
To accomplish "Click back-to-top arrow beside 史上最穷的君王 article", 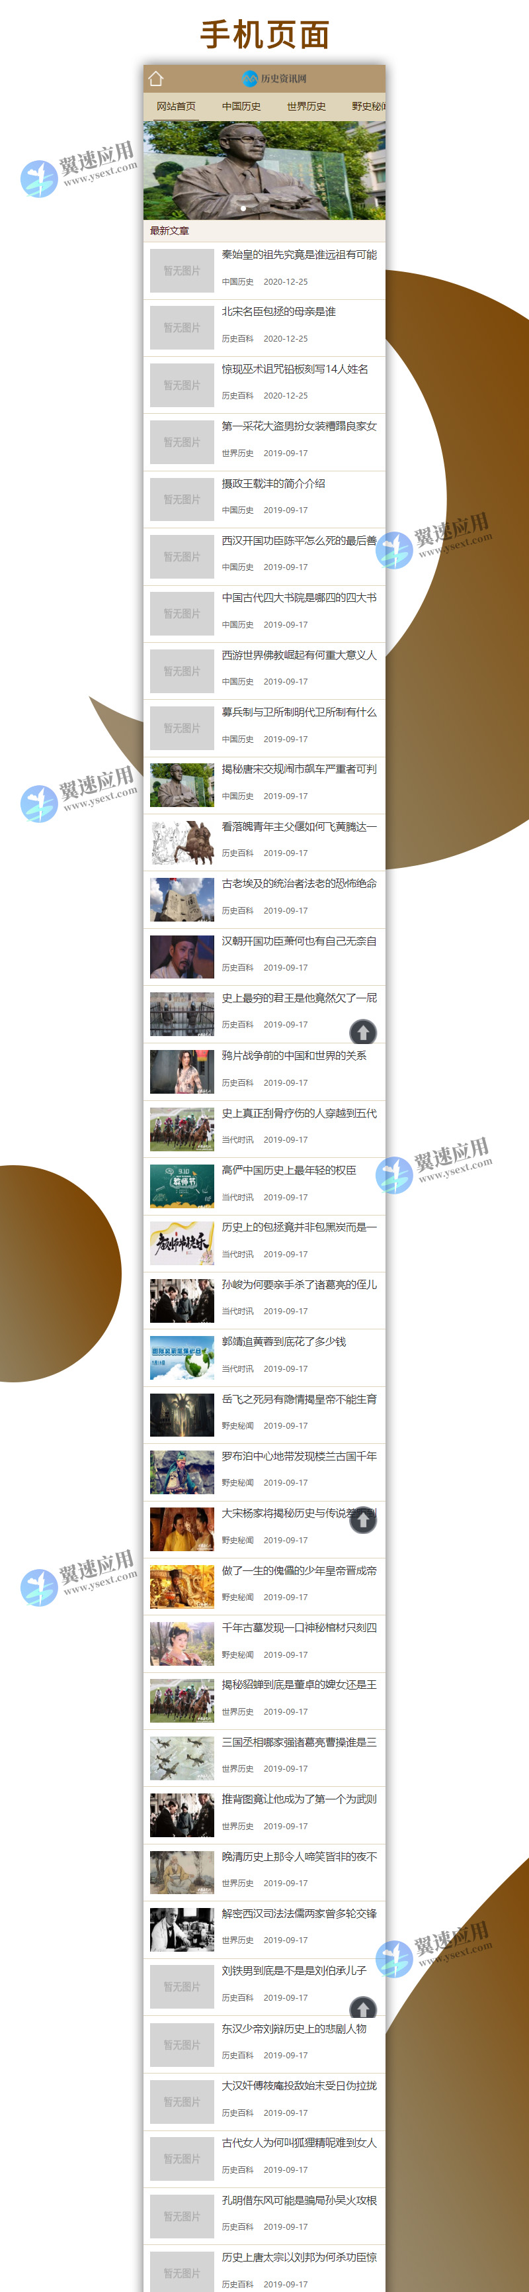I will 363,1031.
